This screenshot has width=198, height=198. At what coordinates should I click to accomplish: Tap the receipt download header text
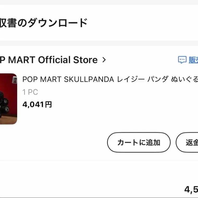tap(43, 23)
